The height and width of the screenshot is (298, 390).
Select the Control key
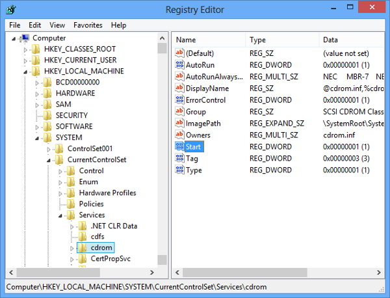click(x=91, y=170)
